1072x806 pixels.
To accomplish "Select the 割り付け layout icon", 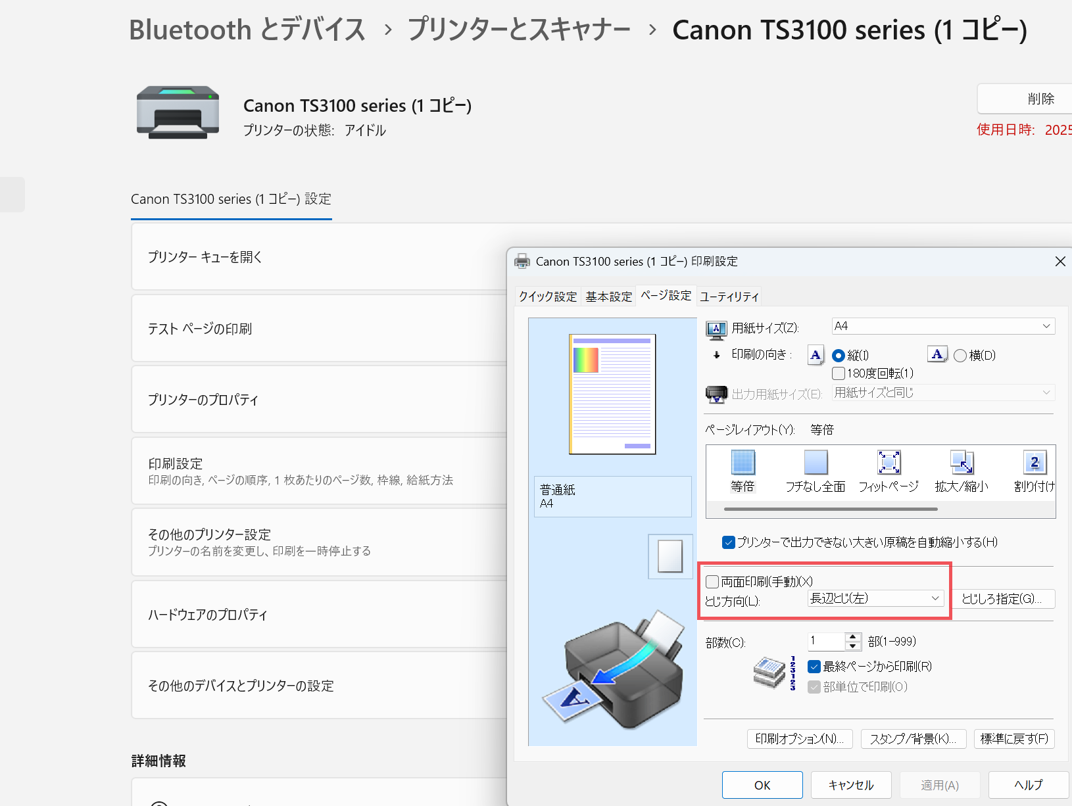I will click(x=1035, y=463).
